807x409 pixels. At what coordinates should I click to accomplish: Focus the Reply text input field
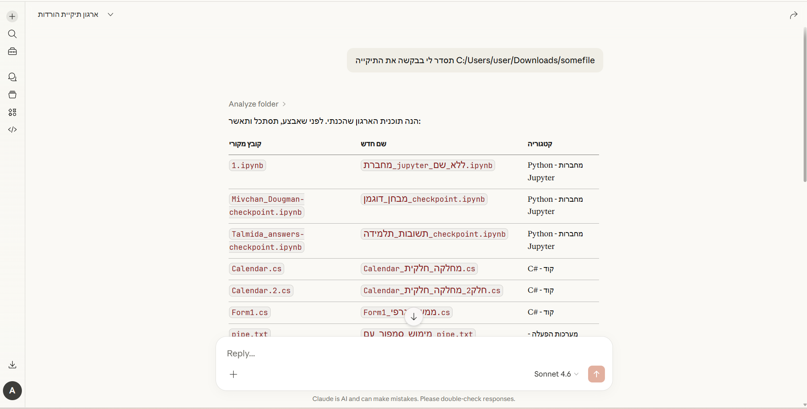tap(379, 353)
